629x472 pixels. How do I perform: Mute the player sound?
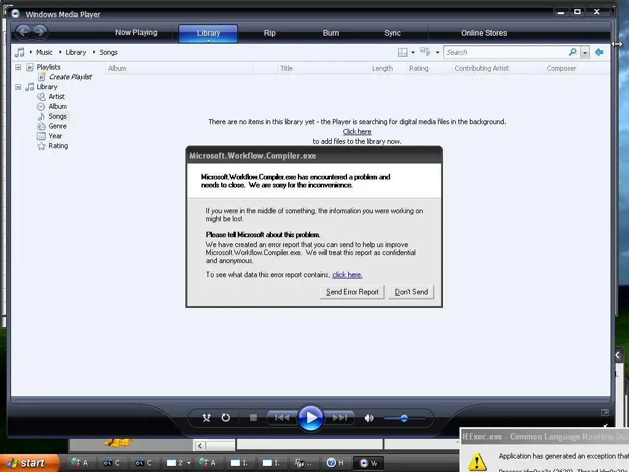click(x=369, y=418)
